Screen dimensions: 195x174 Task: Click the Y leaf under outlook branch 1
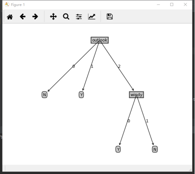(81, 95)
